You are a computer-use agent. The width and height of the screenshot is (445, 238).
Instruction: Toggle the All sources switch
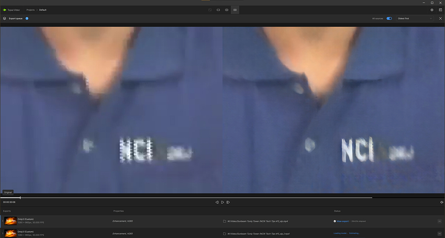389,18
